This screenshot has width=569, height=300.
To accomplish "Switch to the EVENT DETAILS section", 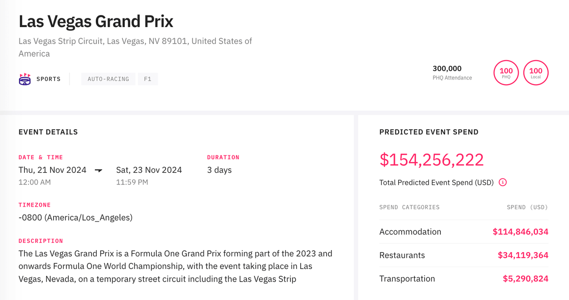I will [x=48, y=132].
